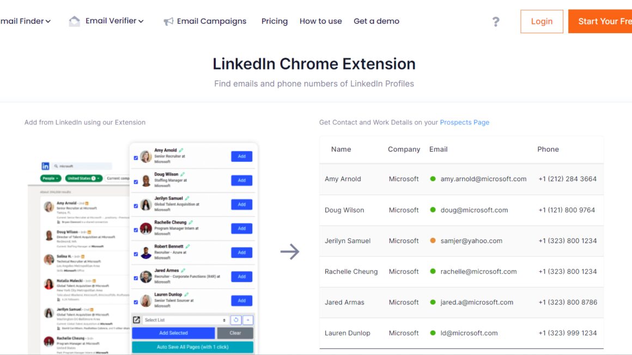Click the edit pencil next to Robert Bennett
Screen dimensions: 632x355
pos(187,246)
